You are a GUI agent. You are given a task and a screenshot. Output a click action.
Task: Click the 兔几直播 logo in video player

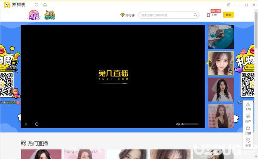(x=114, y=75)
